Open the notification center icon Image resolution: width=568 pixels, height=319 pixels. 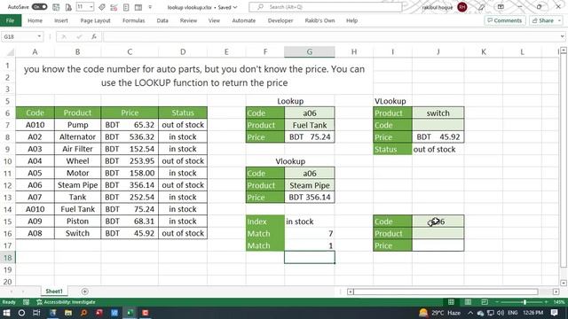point(554,313)
